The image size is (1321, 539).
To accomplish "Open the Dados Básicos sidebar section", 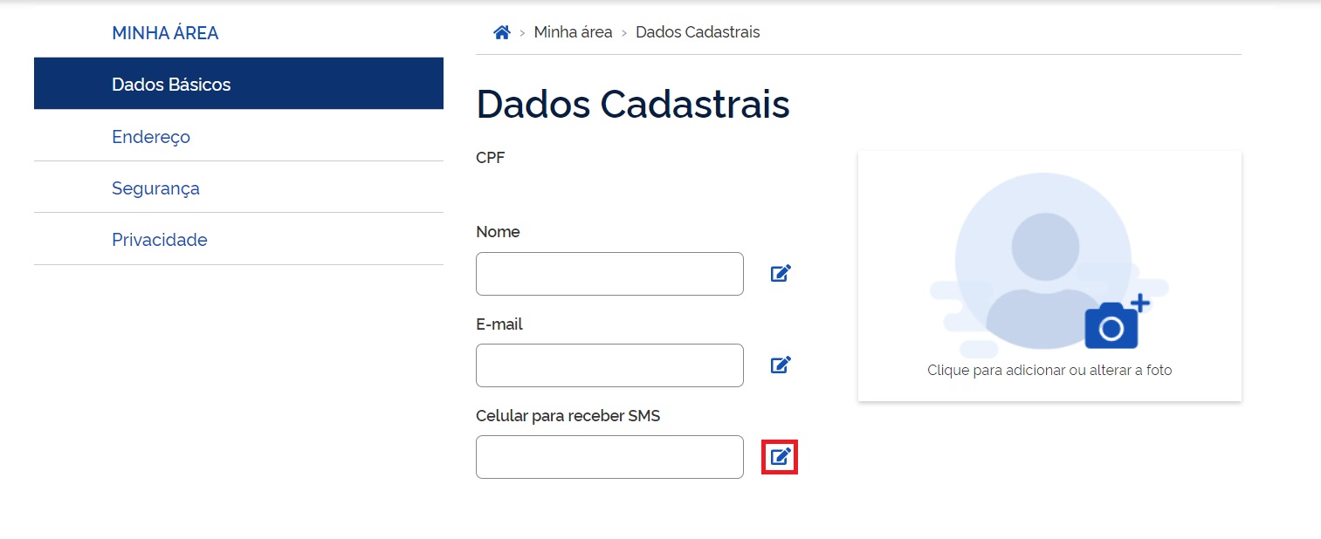I will click(171, 85).
